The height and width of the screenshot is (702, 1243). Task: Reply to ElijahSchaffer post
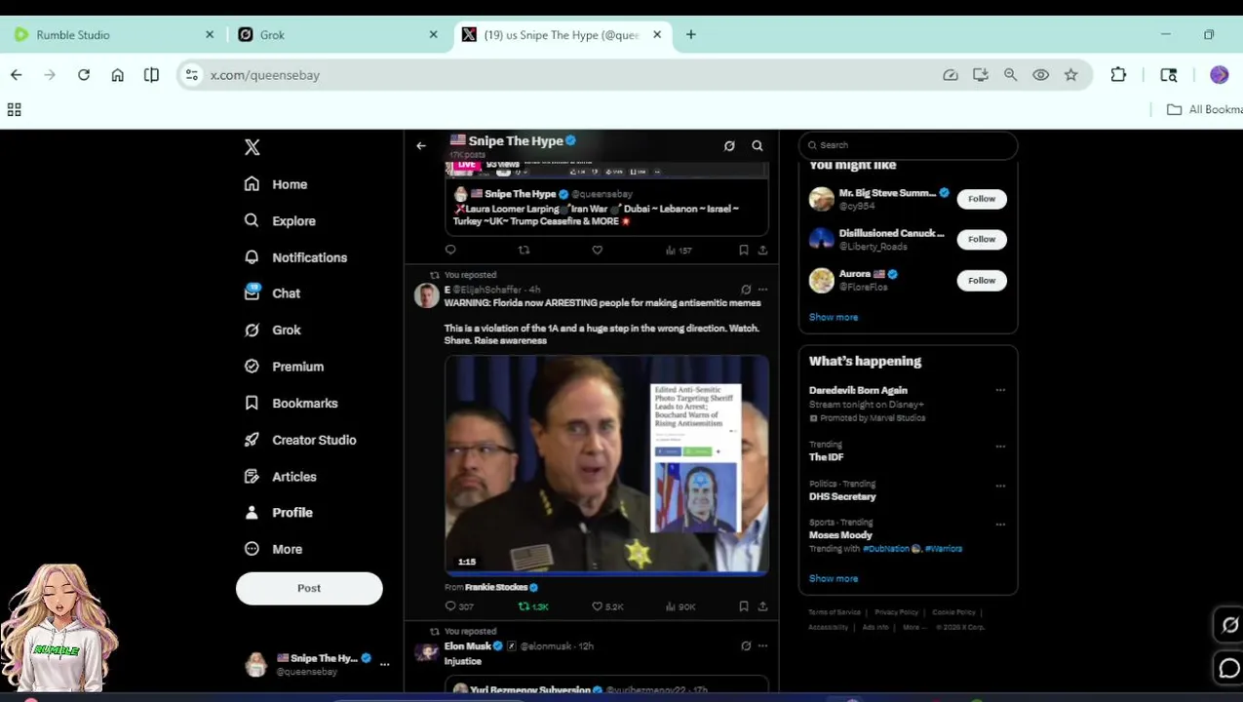(459, 606)
